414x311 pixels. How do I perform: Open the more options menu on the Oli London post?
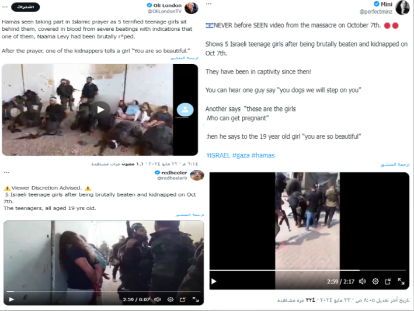click(5, 7)
